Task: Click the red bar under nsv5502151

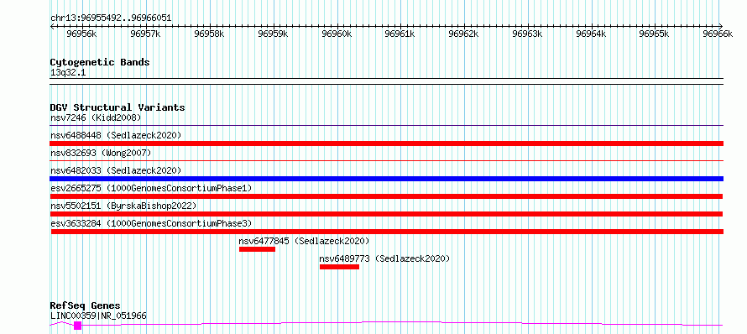Action: pos(386,214)
